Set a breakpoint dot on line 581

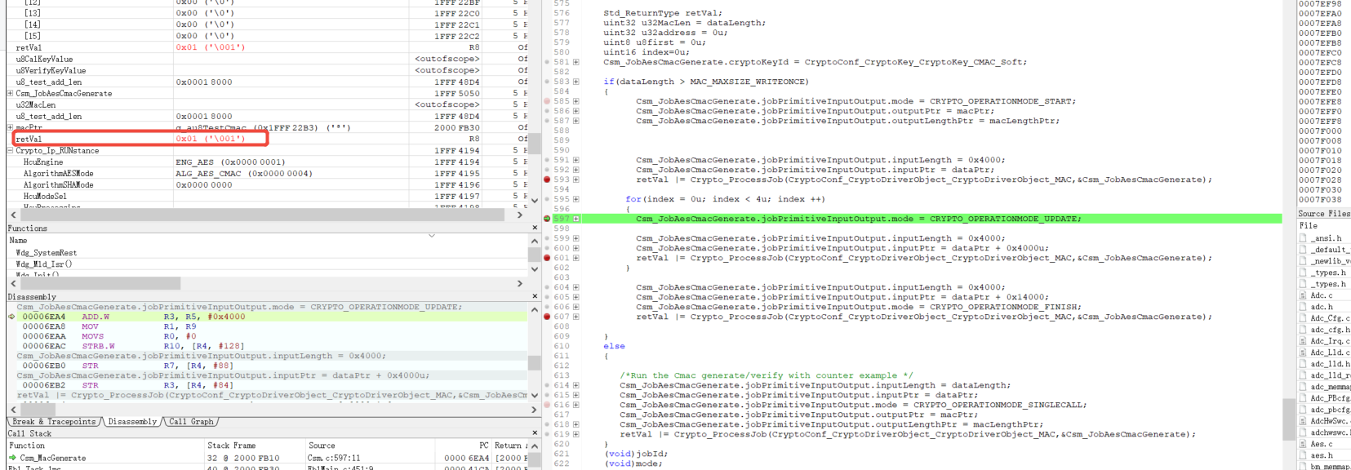click(x=547, y=62)
